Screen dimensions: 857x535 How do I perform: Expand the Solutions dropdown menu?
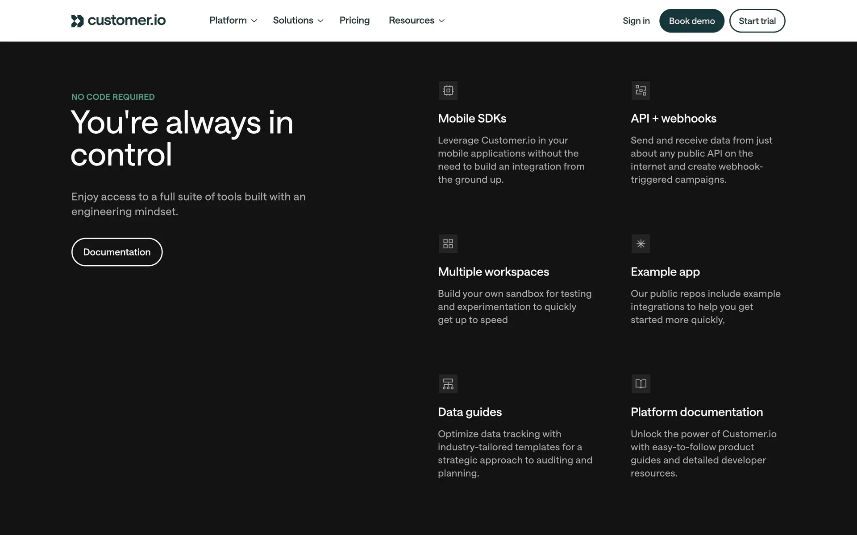[x=298, y=21]
